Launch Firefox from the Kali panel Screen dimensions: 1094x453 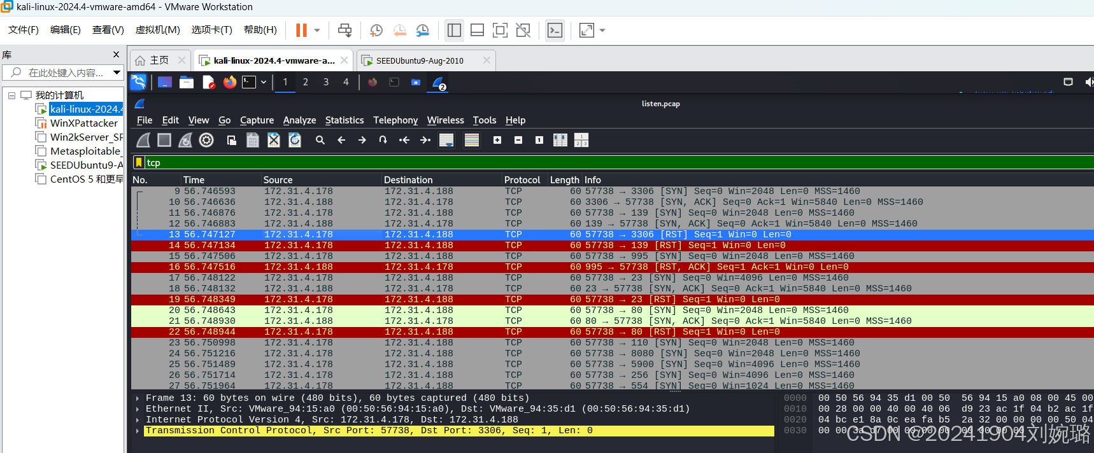tap(230, 82)
